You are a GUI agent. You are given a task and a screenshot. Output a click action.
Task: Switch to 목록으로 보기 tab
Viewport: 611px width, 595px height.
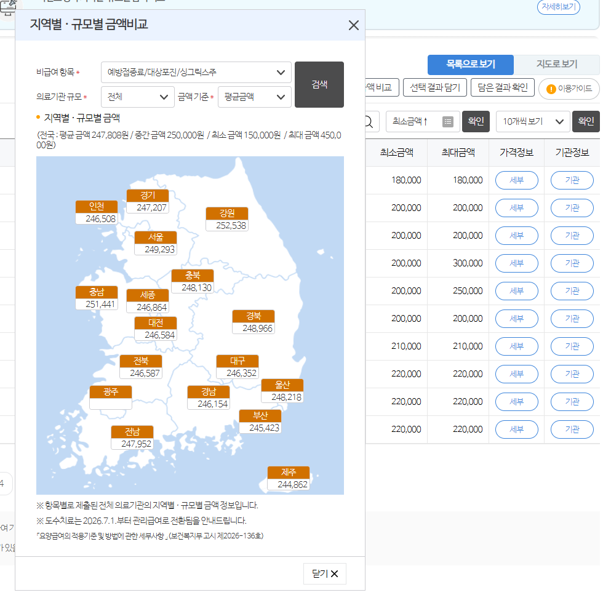(x=470, y=64)
